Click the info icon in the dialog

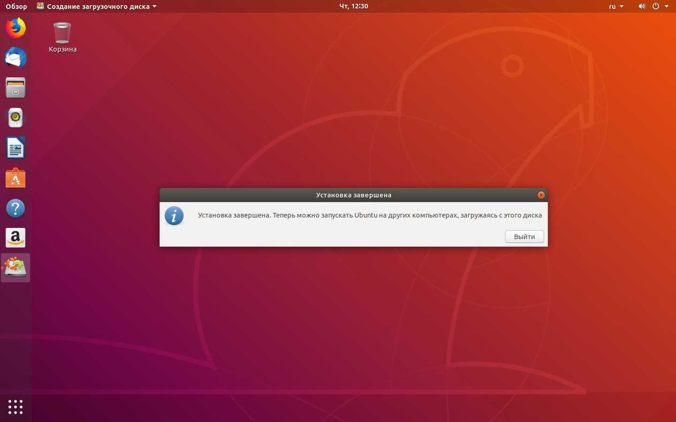[x=174, y=216]
